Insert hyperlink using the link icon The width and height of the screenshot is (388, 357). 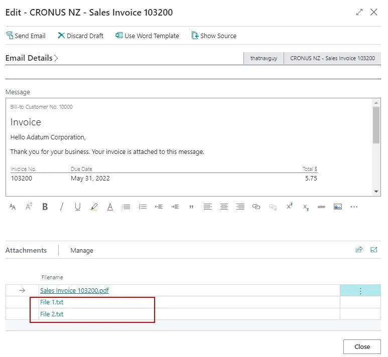(x=256, y=207)
